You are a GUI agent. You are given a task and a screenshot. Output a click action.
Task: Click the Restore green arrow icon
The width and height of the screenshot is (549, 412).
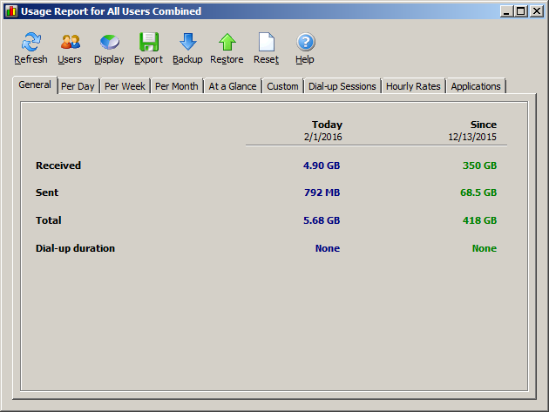coord(227,43)
